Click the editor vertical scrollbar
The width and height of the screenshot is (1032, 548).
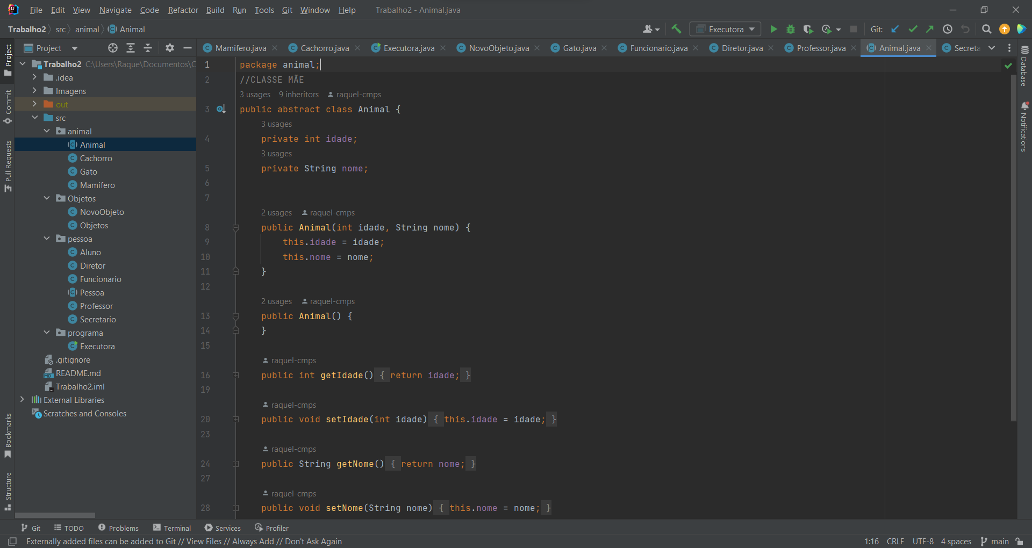coord(1013,247)
